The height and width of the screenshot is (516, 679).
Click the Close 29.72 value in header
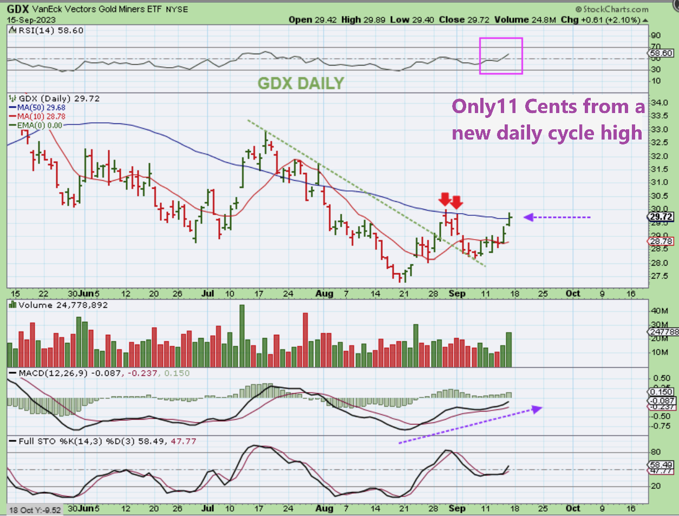464,19
